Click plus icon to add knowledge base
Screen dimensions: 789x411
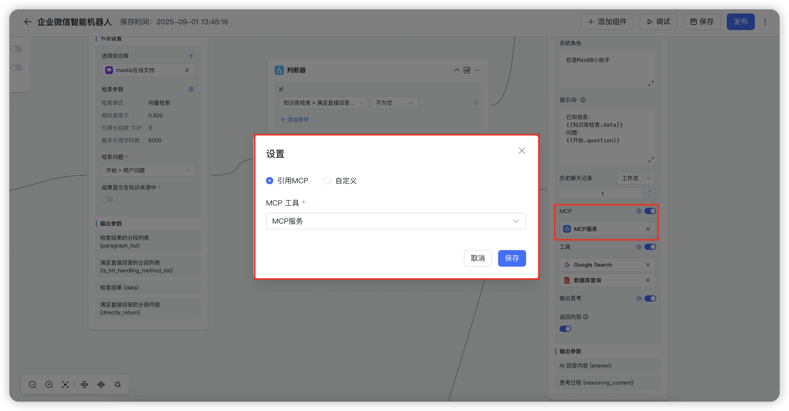click(191, 56)
